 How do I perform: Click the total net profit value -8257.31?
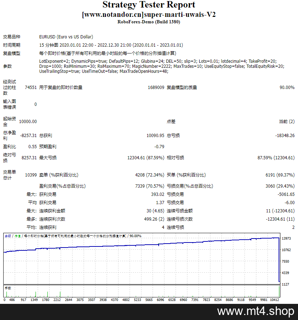28,136
